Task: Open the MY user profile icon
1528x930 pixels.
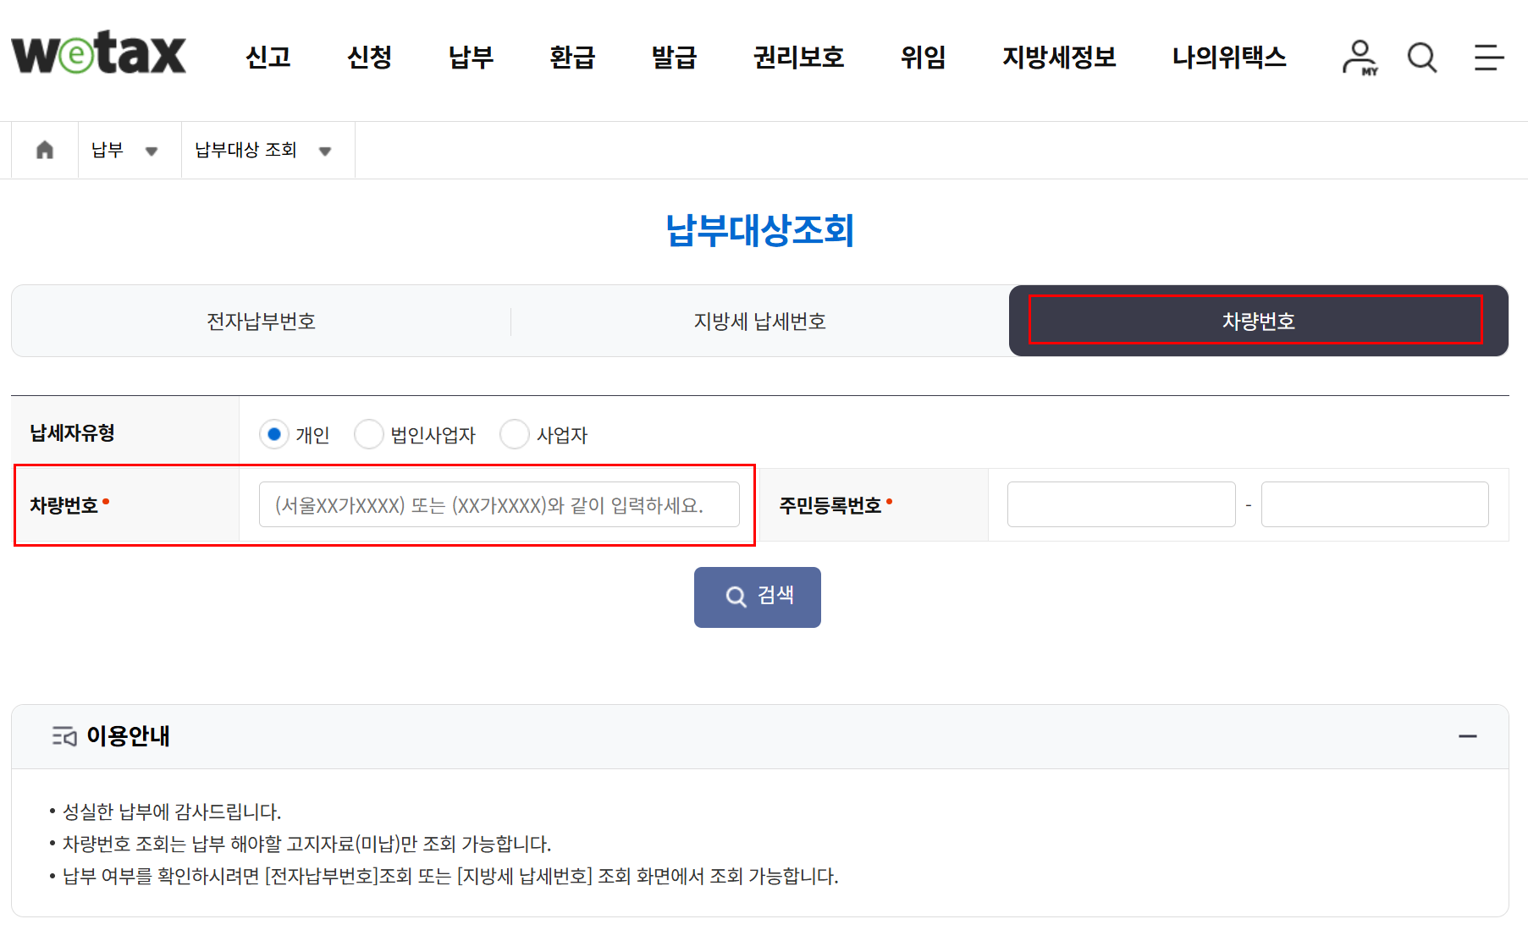Action: click(x=1360, y=56)
